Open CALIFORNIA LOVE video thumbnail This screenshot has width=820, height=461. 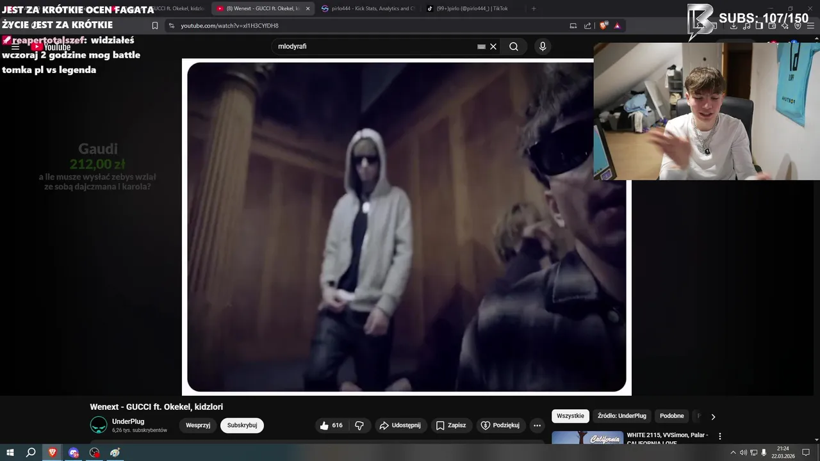pos(587,437)
